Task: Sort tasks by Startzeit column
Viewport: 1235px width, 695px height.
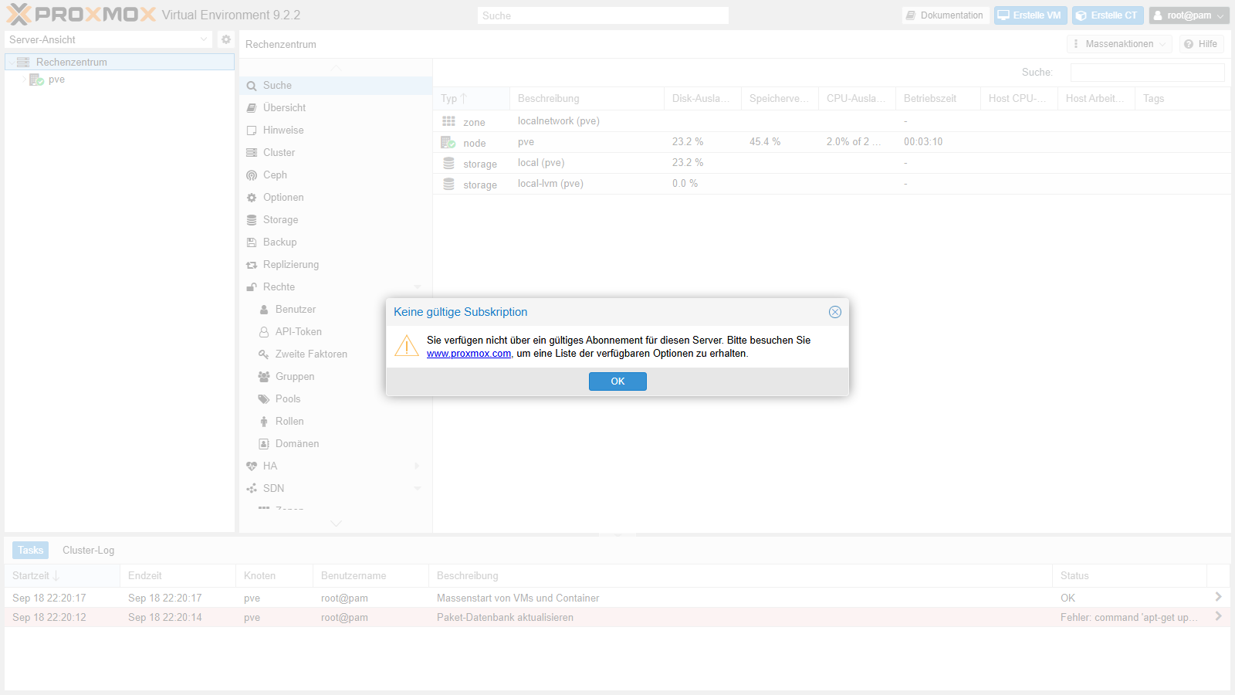Action: (x=62, y=576)
